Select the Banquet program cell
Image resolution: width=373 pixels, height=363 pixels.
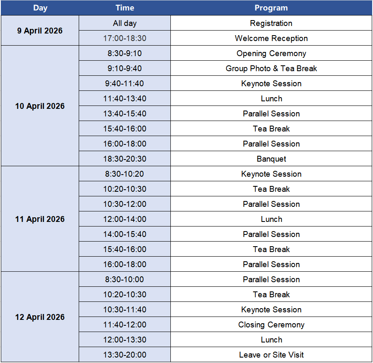point(271,159)
